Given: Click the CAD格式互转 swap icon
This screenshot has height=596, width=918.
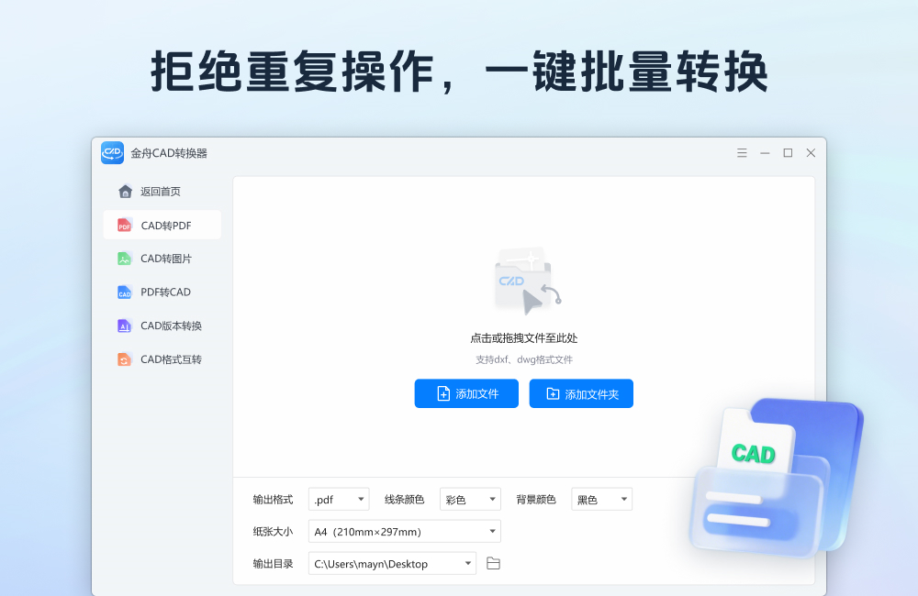Looking at the screenshot, I should [x=125, y=359].
